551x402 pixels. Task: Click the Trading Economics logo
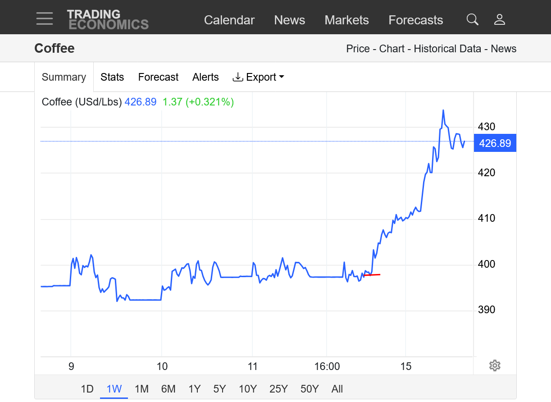pyautogui.click(x=108, y=19)
